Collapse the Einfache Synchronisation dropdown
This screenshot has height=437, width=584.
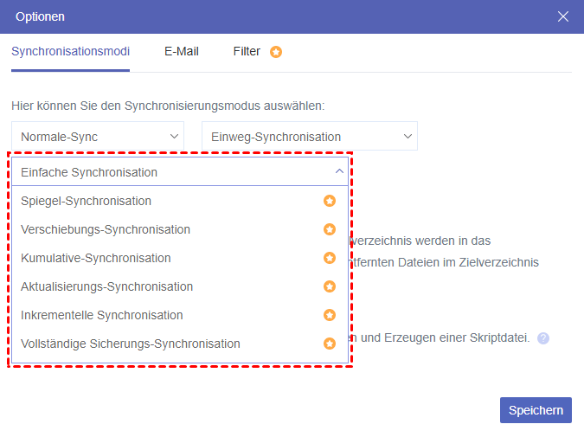(x=338, y=172)
